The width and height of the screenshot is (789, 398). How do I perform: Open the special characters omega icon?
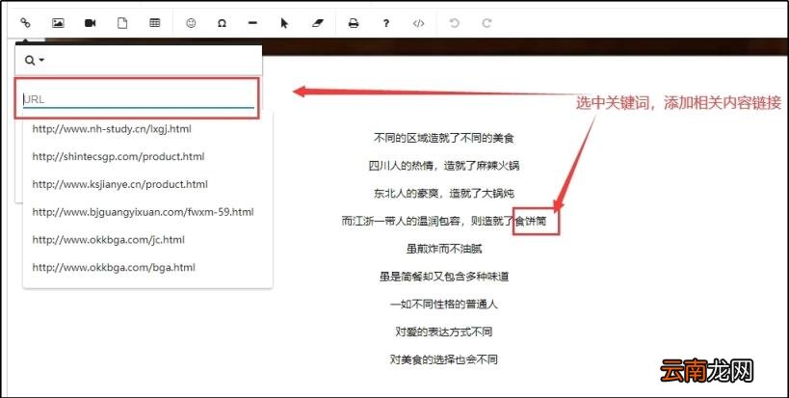click(x=222, y=23)
